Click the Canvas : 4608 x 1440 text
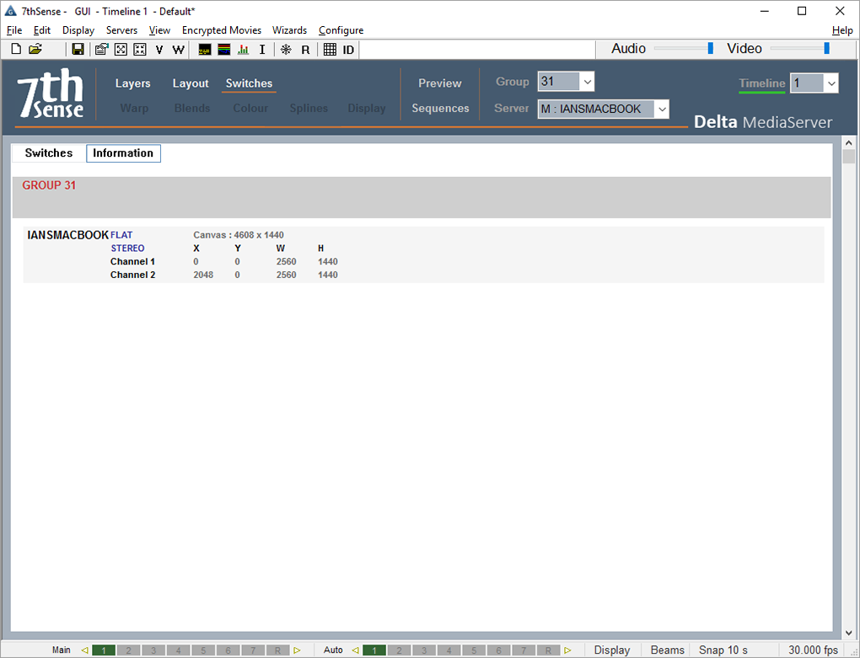Image resolution: width=860 pixels, height=658 pixels. 239,235
